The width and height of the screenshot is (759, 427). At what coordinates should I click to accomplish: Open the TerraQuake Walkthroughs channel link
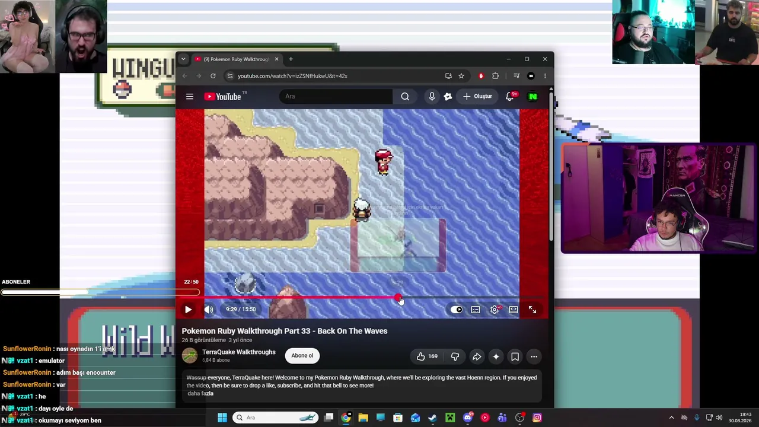(x=239, y=352)
